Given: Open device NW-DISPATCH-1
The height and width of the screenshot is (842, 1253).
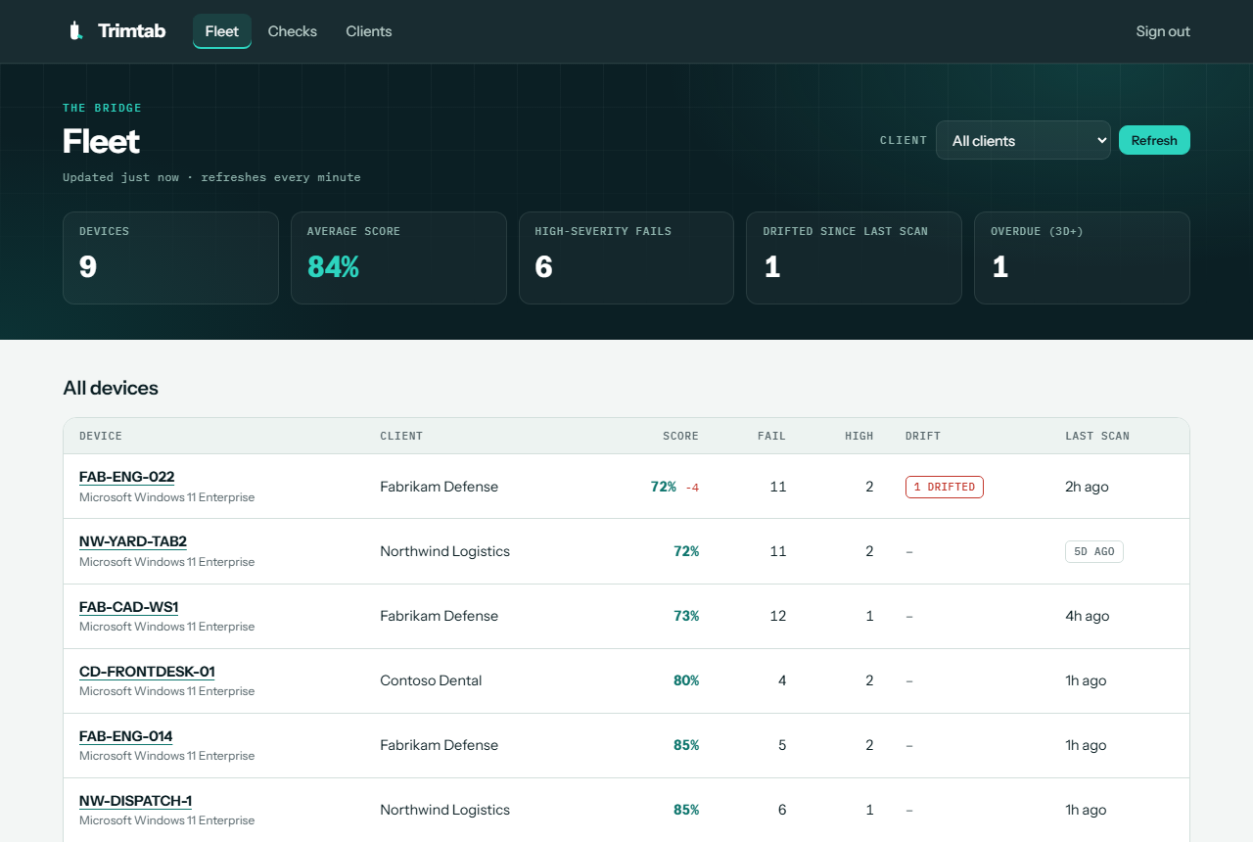Looking at the screenshot, I should pyautogui.click(x=135, y=800).
